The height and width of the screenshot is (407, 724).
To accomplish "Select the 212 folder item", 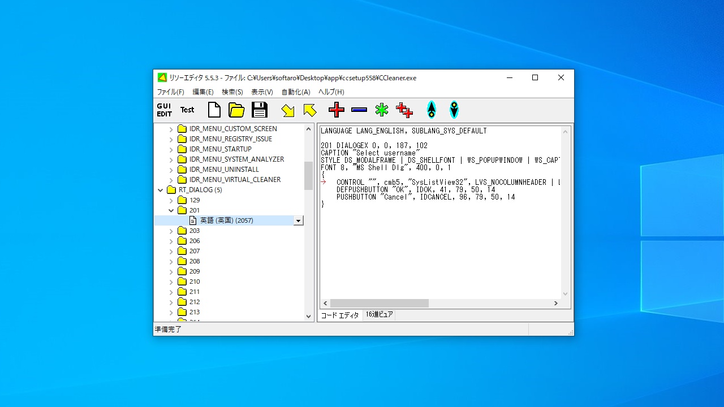I will pyautogui.click(x=195, y=302).
